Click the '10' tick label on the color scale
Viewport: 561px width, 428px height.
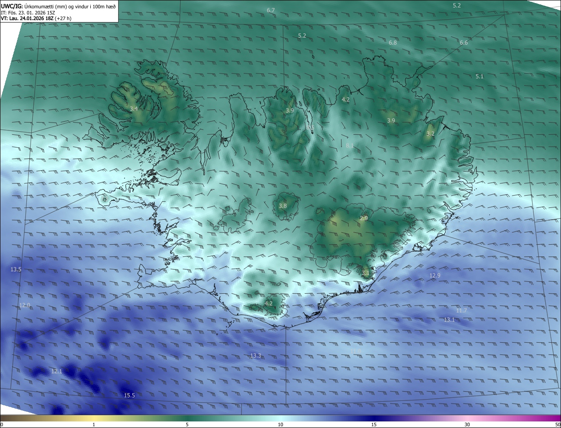(280, 424)
